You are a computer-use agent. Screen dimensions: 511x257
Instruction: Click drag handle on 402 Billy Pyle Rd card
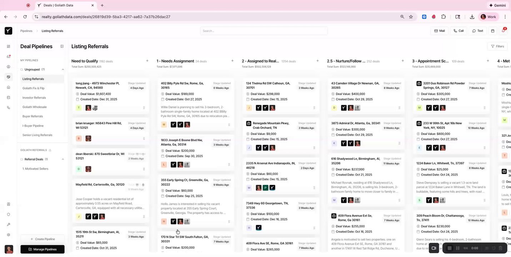(x=229, y=125)
